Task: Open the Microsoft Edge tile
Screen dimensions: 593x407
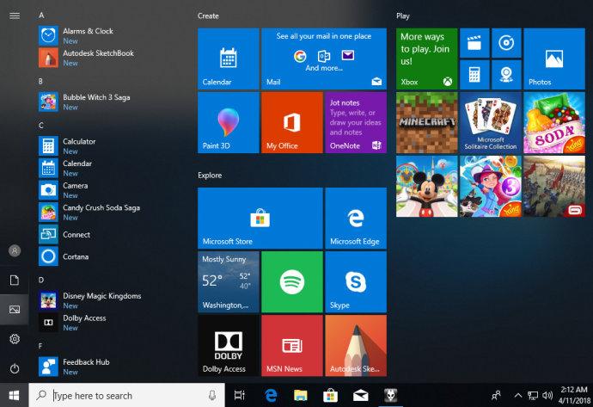Action: click(x=356, y=218)
